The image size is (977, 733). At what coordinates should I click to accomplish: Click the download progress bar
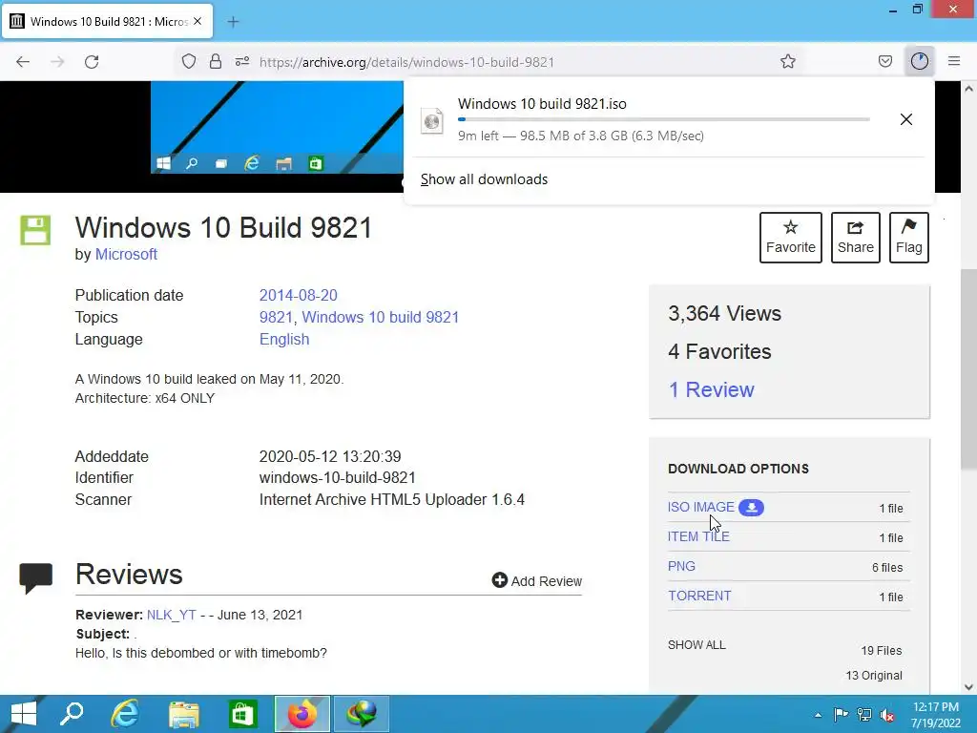664,119
